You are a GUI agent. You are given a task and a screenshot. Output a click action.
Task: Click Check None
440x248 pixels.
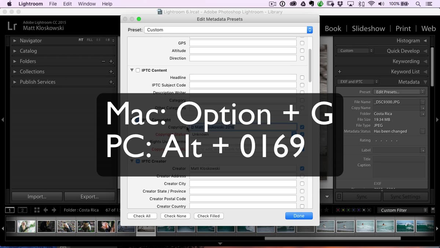pos(175,216)
